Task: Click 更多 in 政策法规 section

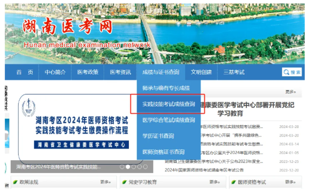Action: pyautogui.click(x=106, y=182)
